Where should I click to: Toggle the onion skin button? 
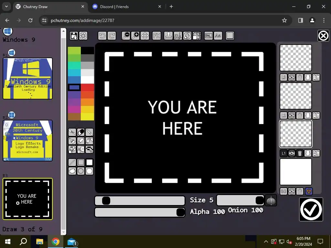271,200
